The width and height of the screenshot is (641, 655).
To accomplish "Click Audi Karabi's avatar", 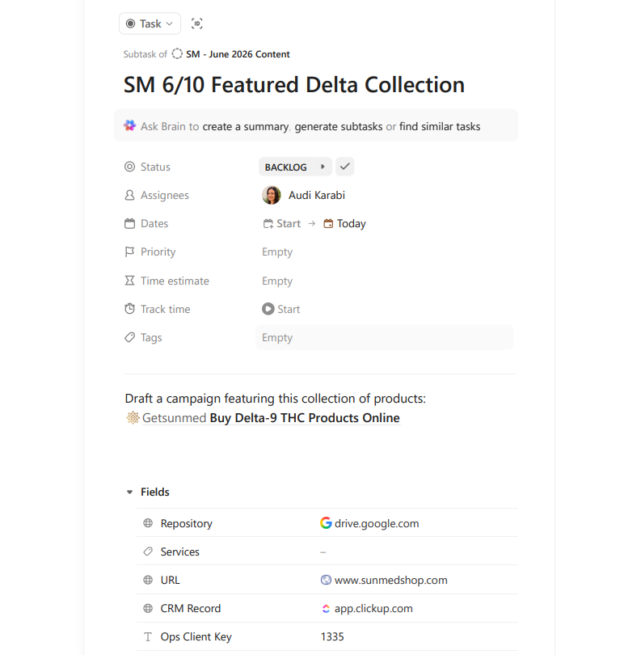I will (x=272, y=195).
